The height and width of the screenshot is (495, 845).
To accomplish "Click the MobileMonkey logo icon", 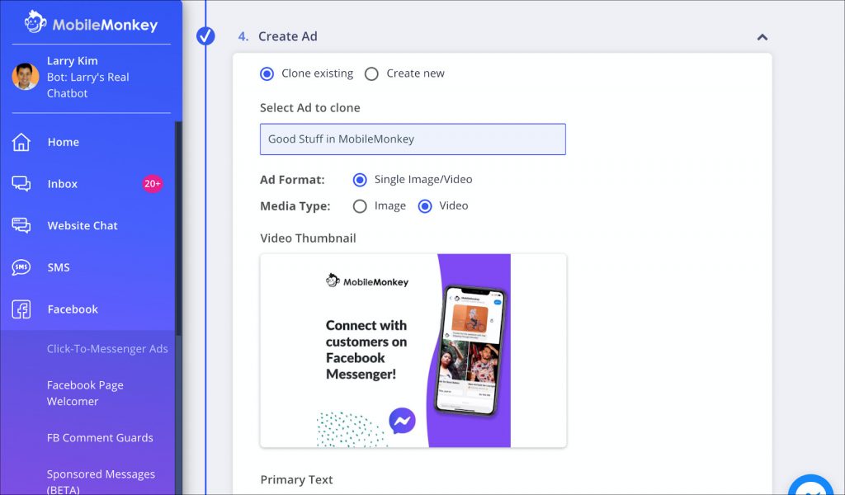I will click(x=35, y=22).
